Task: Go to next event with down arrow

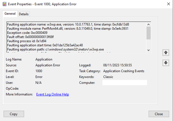Action: click(166, 63)
